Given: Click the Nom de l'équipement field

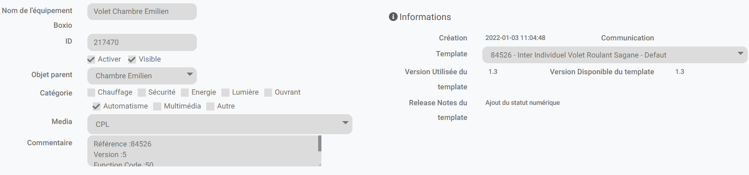Looking at the screenshot, I should (142, 11).
